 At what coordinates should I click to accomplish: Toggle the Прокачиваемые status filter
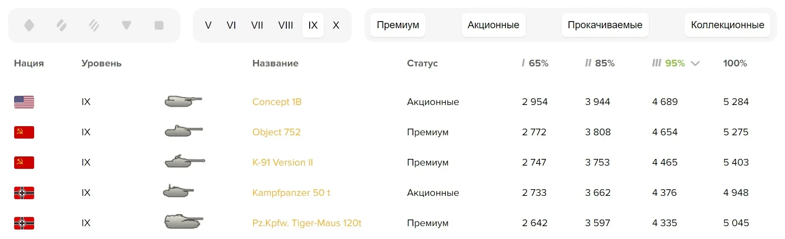point(605,25)
